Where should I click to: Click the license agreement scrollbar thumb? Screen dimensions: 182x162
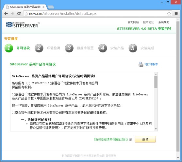point(156,82)
